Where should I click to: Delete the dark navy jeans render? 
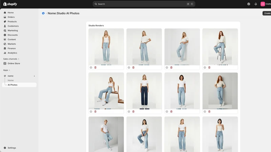pyautogui.click(x=133, y=112)
